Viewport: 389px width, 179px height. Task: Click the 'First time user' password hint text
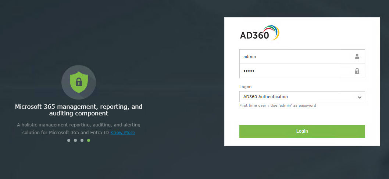point(278,105)
